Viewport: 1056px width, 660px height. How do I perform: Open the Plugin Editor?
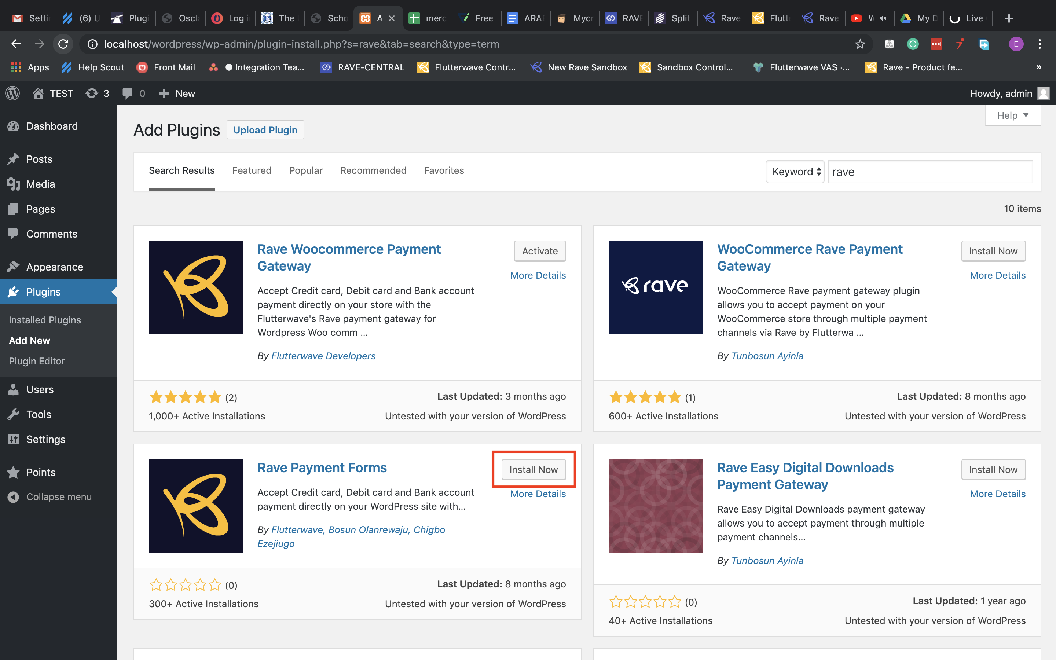(37, 361)
